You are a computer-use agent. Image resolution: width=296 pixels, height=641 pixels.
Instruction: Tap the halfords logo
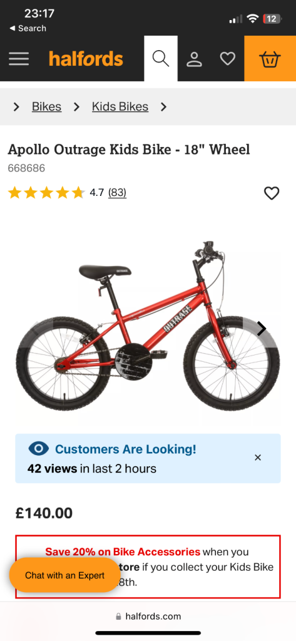86,59
